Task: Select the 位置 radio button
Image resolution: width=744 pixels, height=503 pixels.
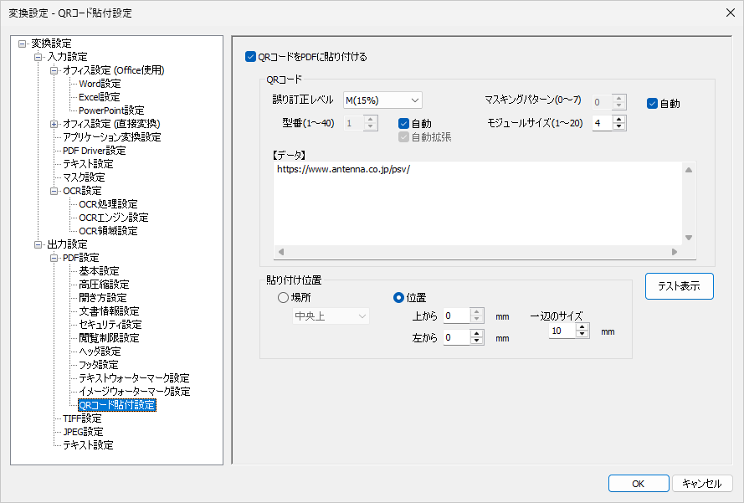Action: coord(398,297)
